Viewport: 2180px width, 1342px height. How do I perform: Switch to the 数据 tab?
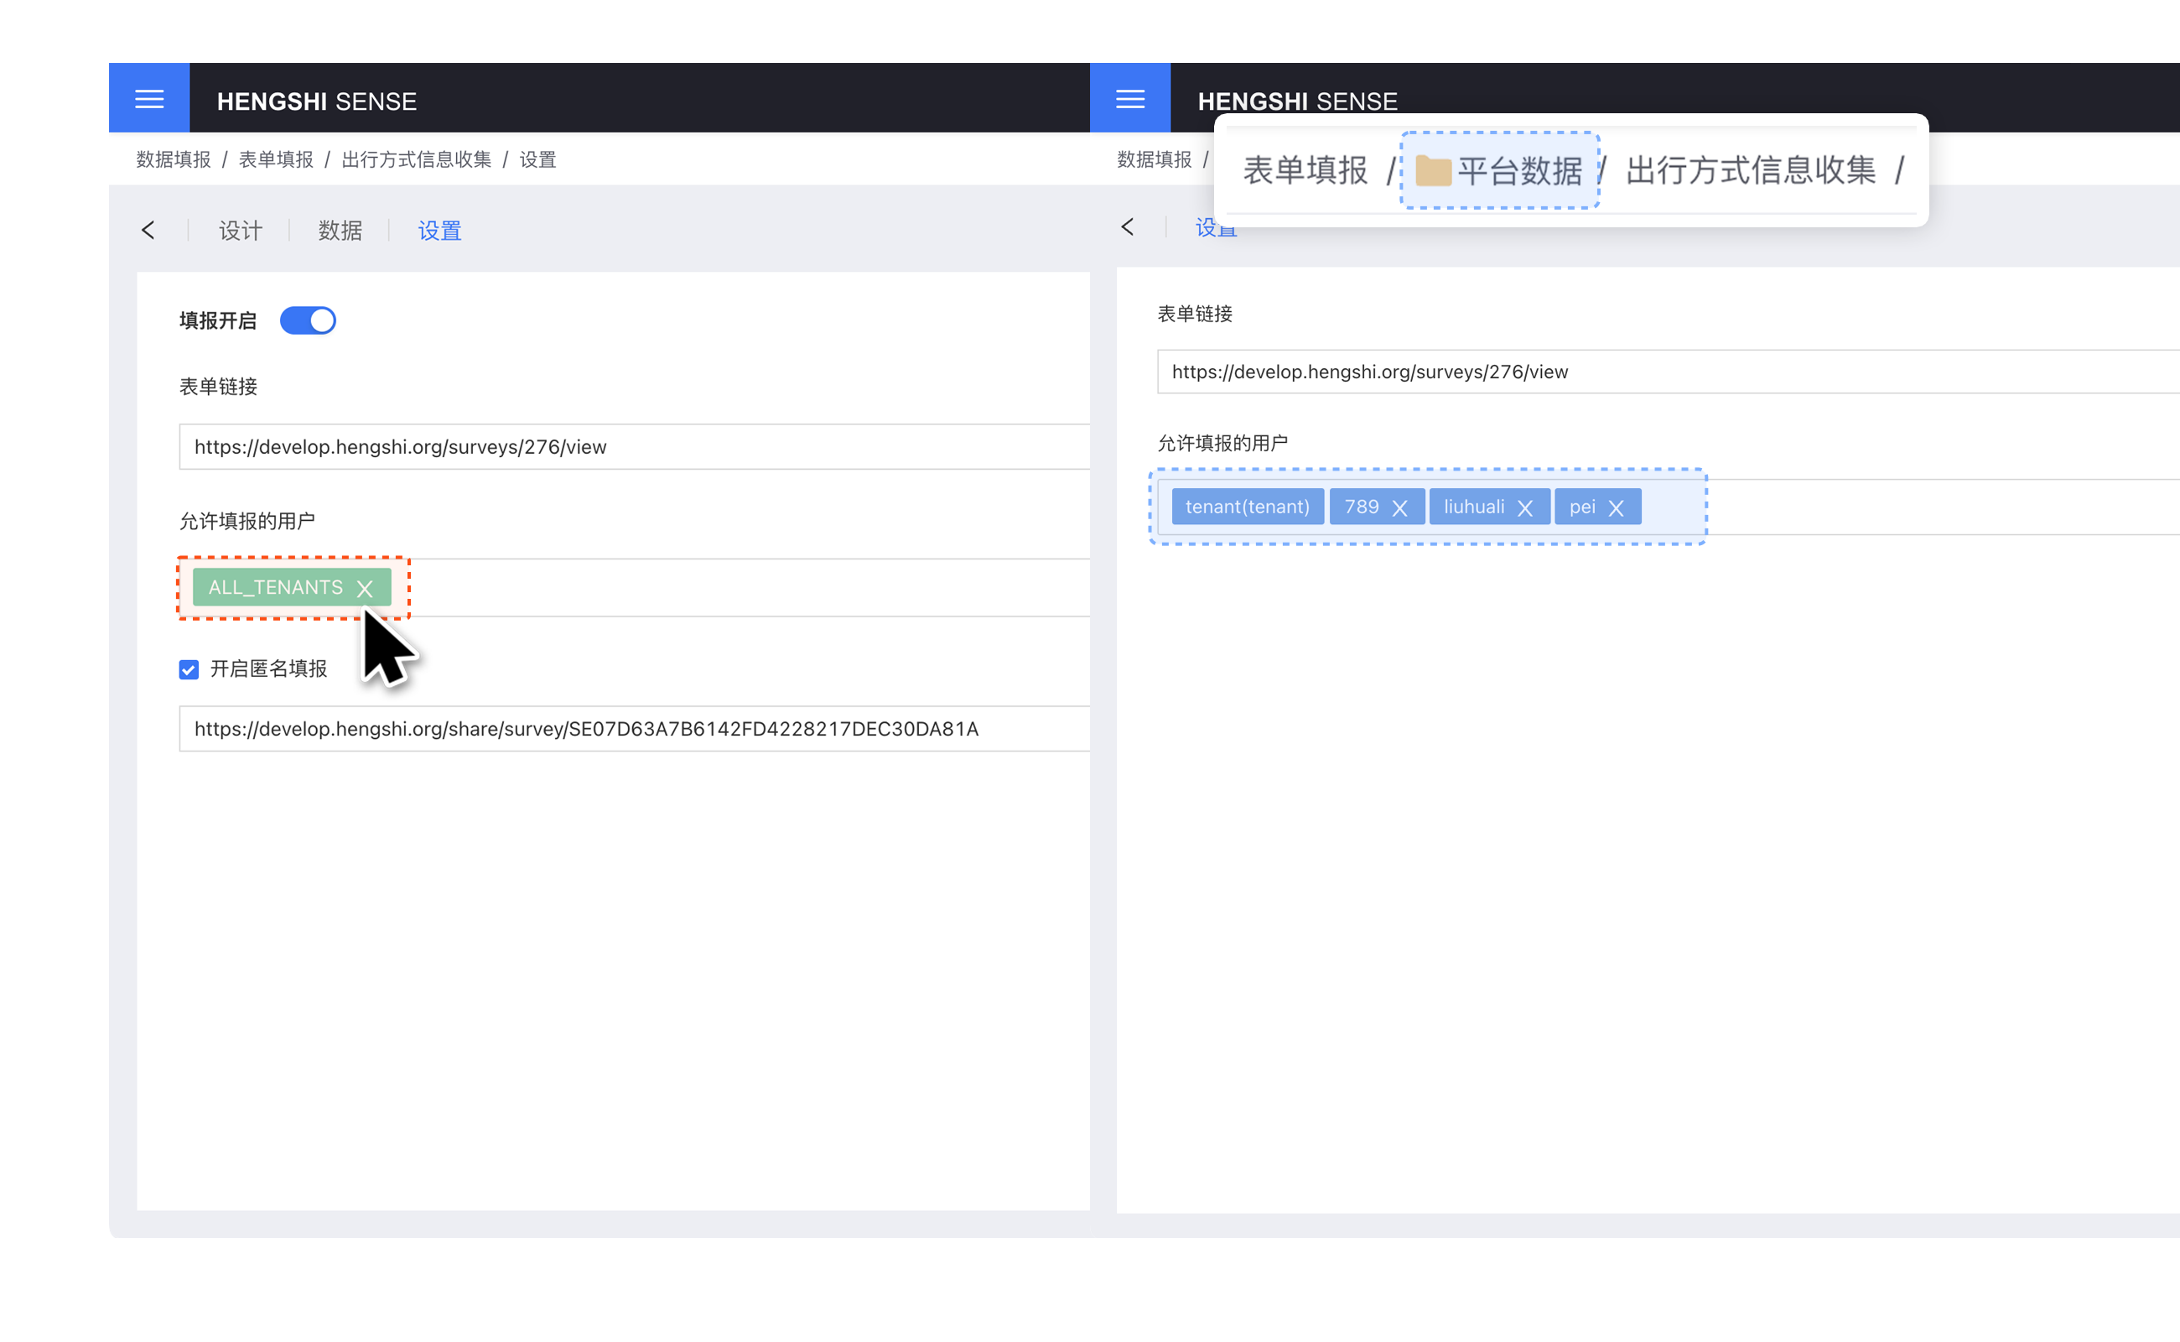(x=340, y=231)
